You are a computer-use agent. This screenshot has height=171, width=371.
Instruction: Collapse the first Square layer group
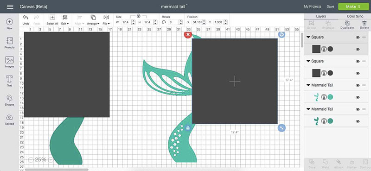pyautogui.click(x=308, y=37)
